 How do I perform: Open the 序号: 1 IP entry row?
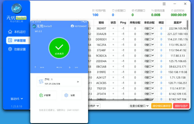click(x=59, y=82)
